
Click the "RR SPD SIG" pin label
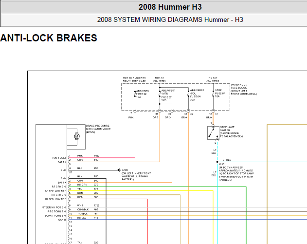click(x=59, y=195)
